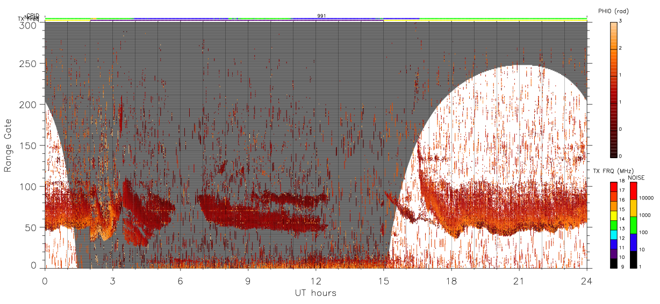Click the '12' tick on the UT hours axis
The height and width of the screenshot is (304, 660).
click(315, 280)
